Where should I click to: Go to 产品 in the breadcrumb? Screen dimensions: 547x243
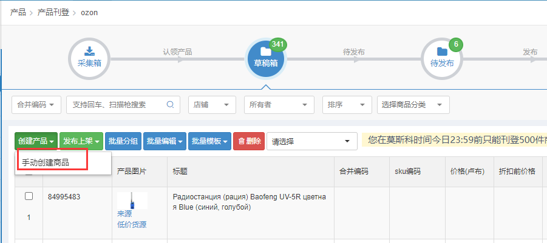point(18,13)
